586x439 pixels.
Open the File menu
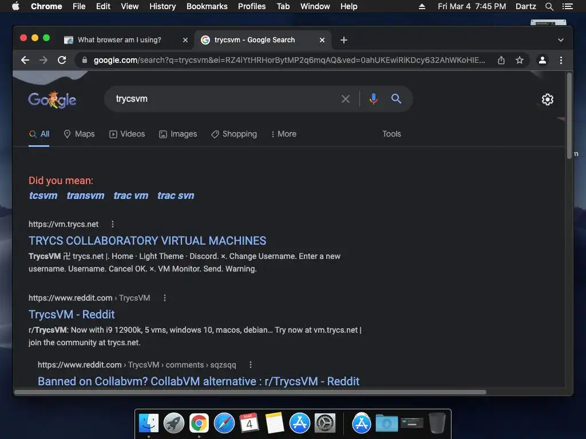(79, 6)
